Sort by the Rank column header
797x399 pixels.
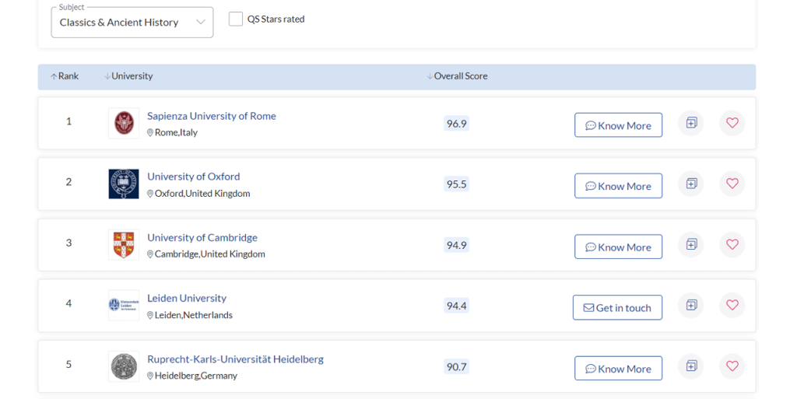(65, 76)
